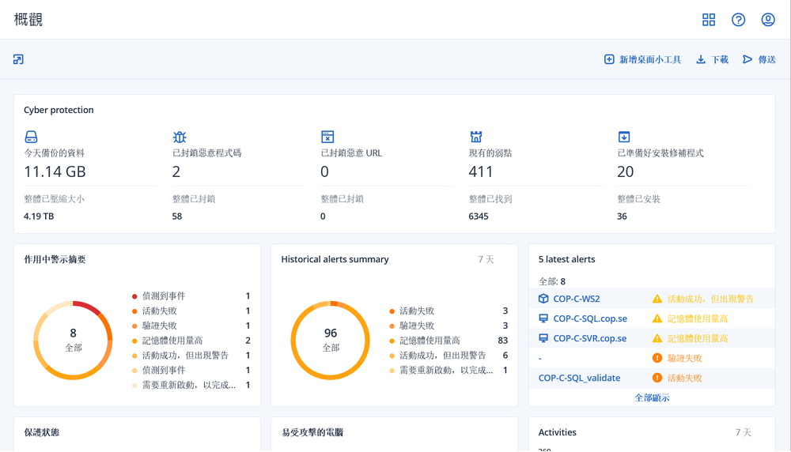Click the 傳送 button

coord(759,59)
